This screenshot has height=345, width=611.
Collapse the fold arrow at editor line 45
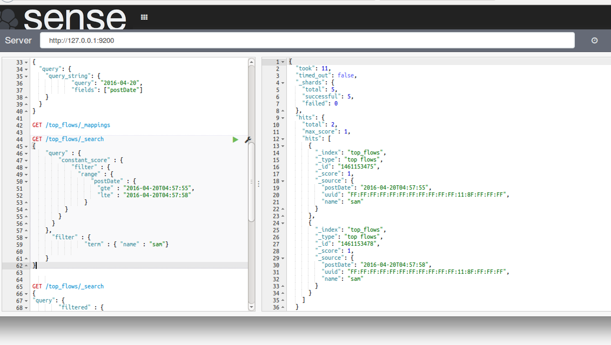26,146
